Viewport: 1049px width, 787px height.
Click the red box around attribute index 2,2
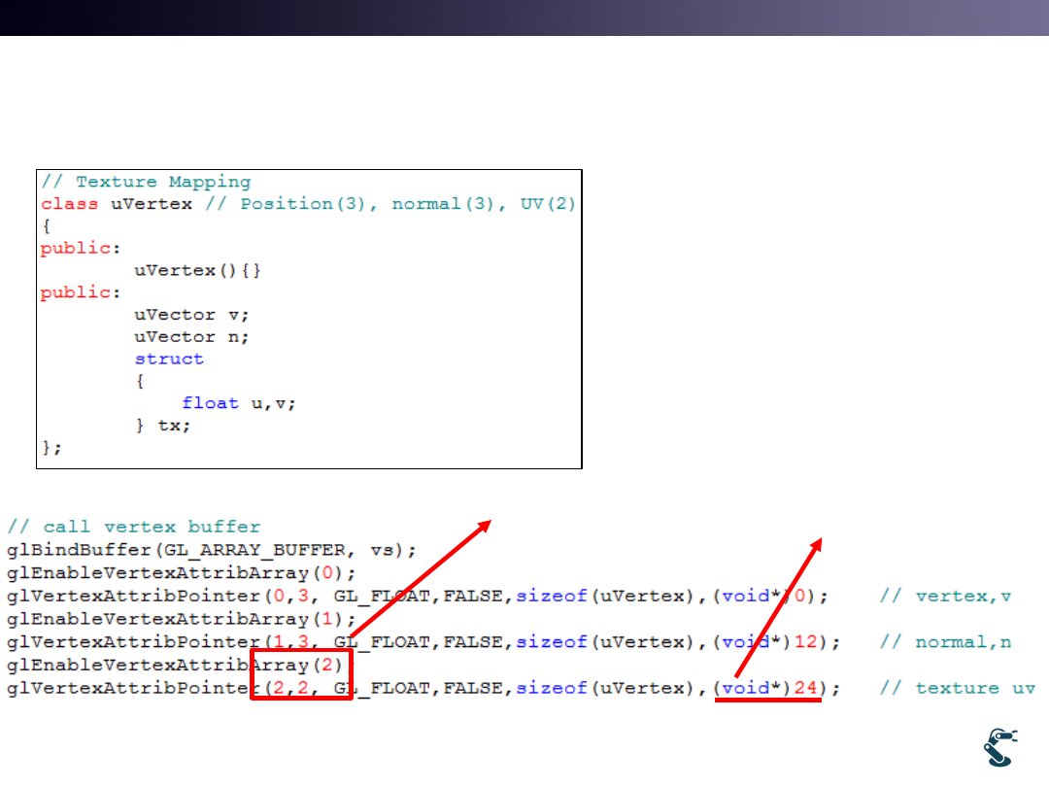[301, 676]
